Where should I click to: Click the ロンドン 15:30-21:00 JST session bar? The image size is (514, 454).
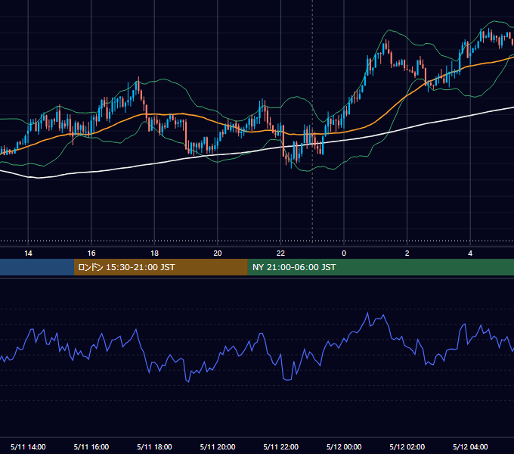(x=160, y=267)
